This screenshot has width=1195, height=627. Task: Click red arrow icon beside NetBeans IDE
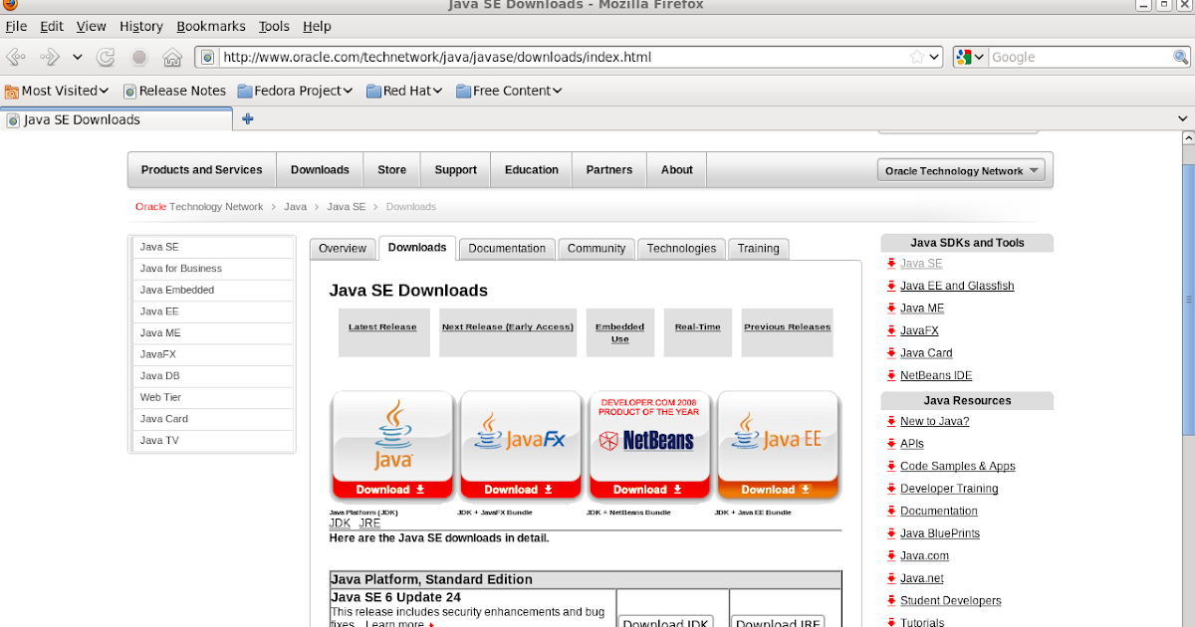point(891,375)
